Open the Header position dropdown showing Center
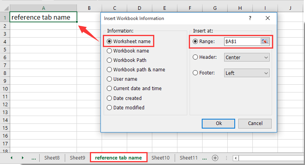The width and height of the screenshot is (305, 165). click(x=247, y=57)
